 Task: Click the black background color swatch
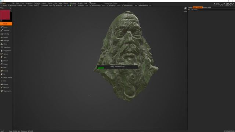pyautogui.click(x=11, y=16)
